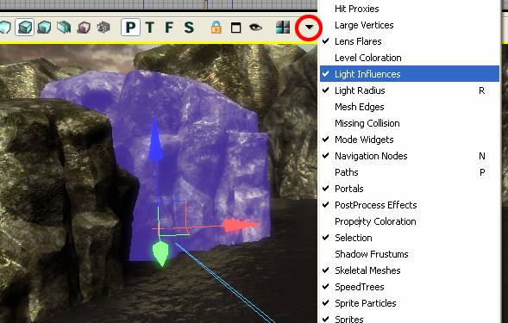Switch to Top view T button

[150, 28]
